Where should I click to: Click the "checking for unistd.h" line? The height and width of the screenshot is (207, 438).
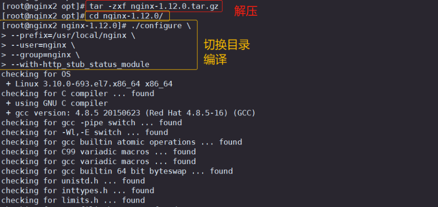click(73, 181)
